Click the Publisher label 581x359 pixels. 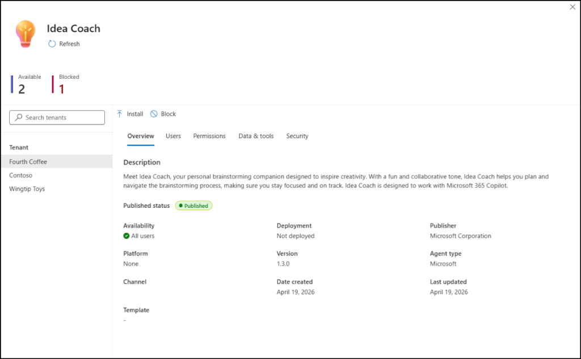443,225
